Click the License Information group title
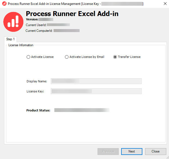Screen dimensions: 169x159 21,45
